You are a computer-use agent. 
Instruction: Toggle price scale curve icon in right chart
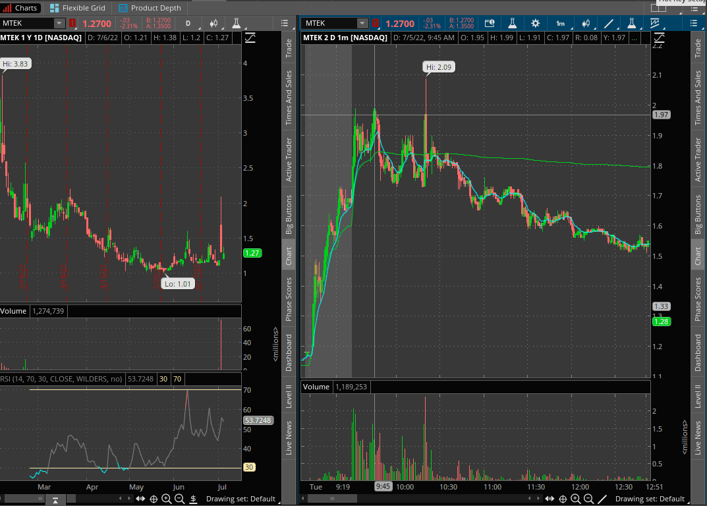[659, 38]
